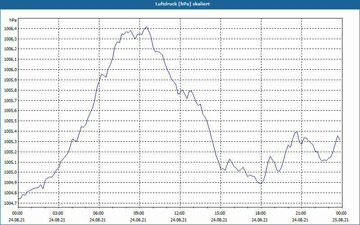Click the 1006,3 y-axis value
Viewport: 360px width, 225px height.
click(x=10, y=39)
